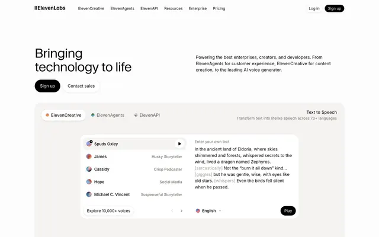Open the Pricing page

tap(219, 8)
